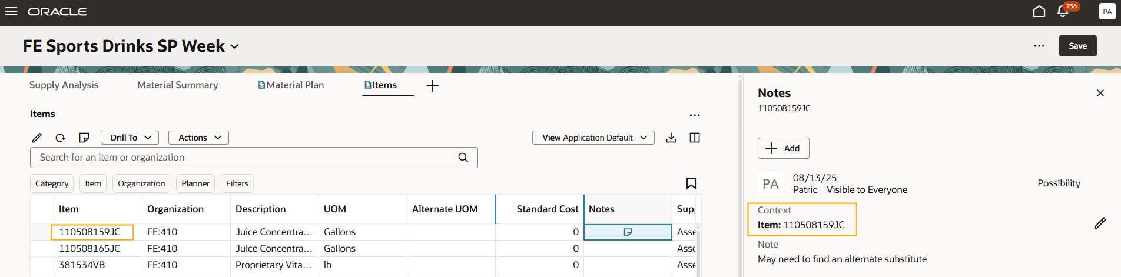The image size is (1121, 277).
Task: Go to the Home page icon
Action: [1039, 12]
